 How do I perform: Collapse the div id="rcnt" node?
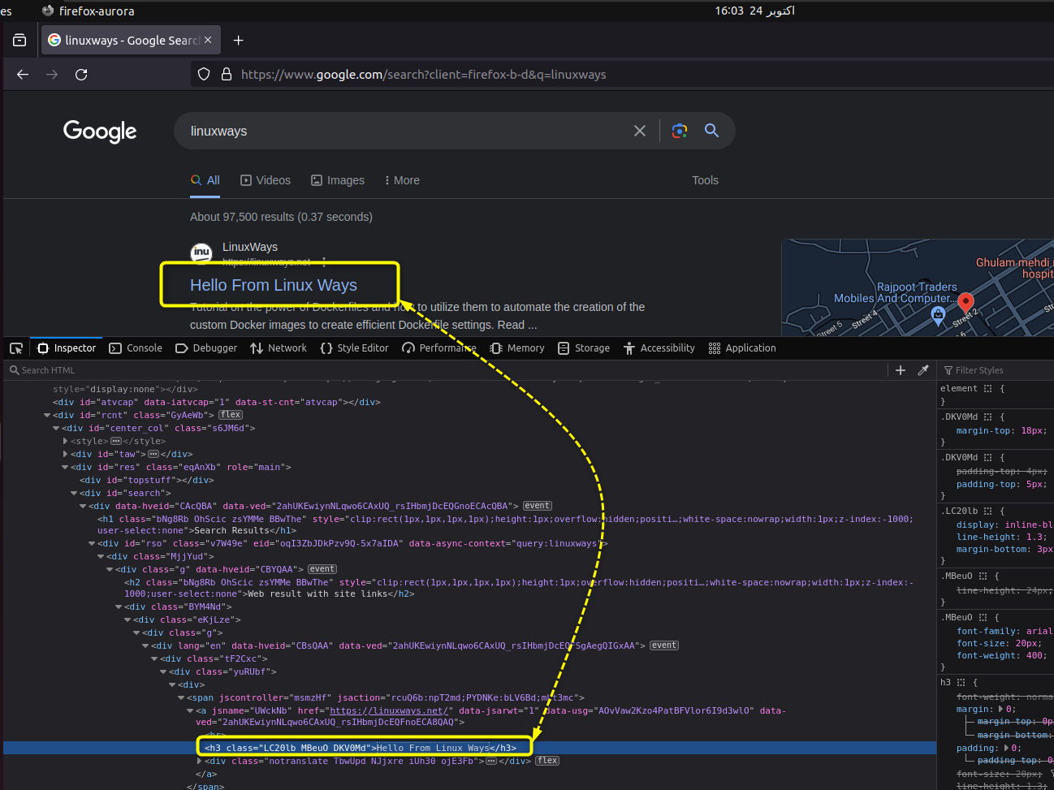tap(47, 415)
